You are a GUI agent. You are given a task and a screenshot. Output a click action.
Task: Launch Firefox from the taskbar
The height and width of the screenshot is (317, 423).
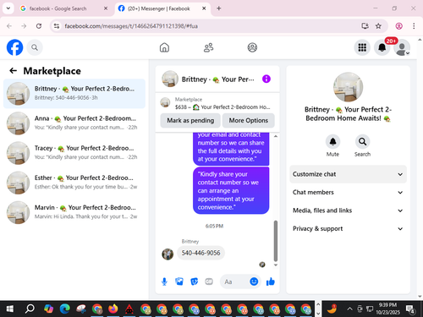(x=113, y=309)
